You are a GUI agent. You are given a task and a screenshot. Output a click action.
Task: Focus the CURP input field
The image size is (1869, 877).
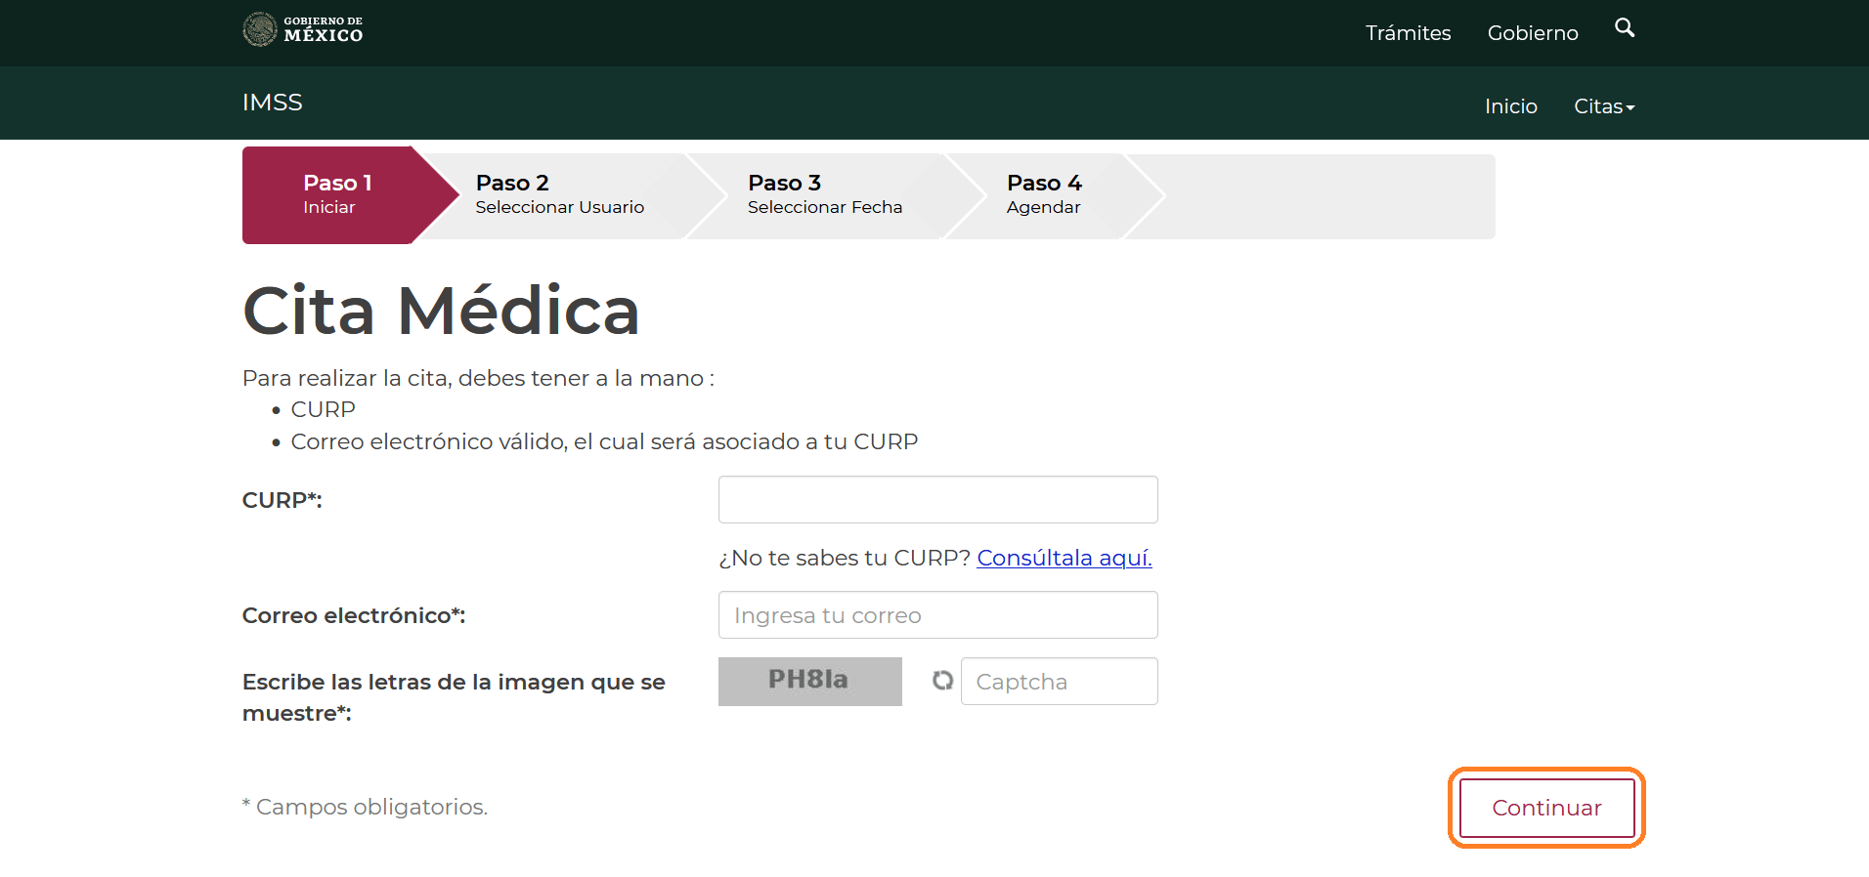[x=938, y=500]
